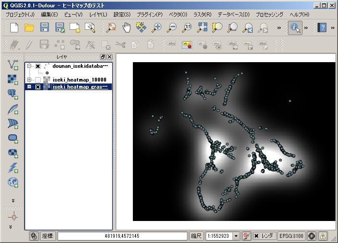Click the Add PostGIS Layer elephant icon

13,95
